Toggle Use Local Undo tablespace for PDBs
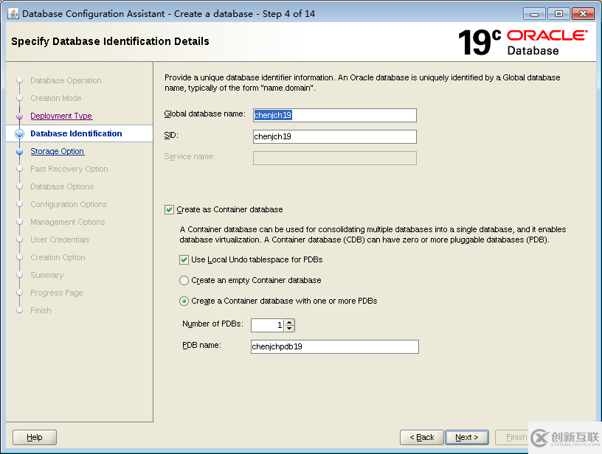The width and height of the screenshot is (602, 454). 184,260
